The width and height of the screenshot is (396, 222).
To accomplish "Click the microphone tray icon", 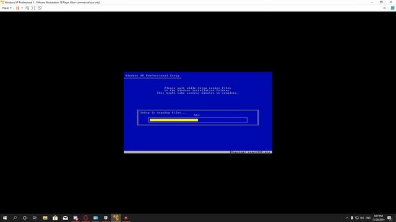I will [x=352, y=218].
